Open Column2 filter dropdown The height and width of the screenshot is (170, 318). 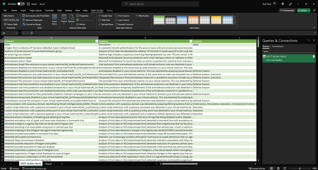(x=191, y=41)
